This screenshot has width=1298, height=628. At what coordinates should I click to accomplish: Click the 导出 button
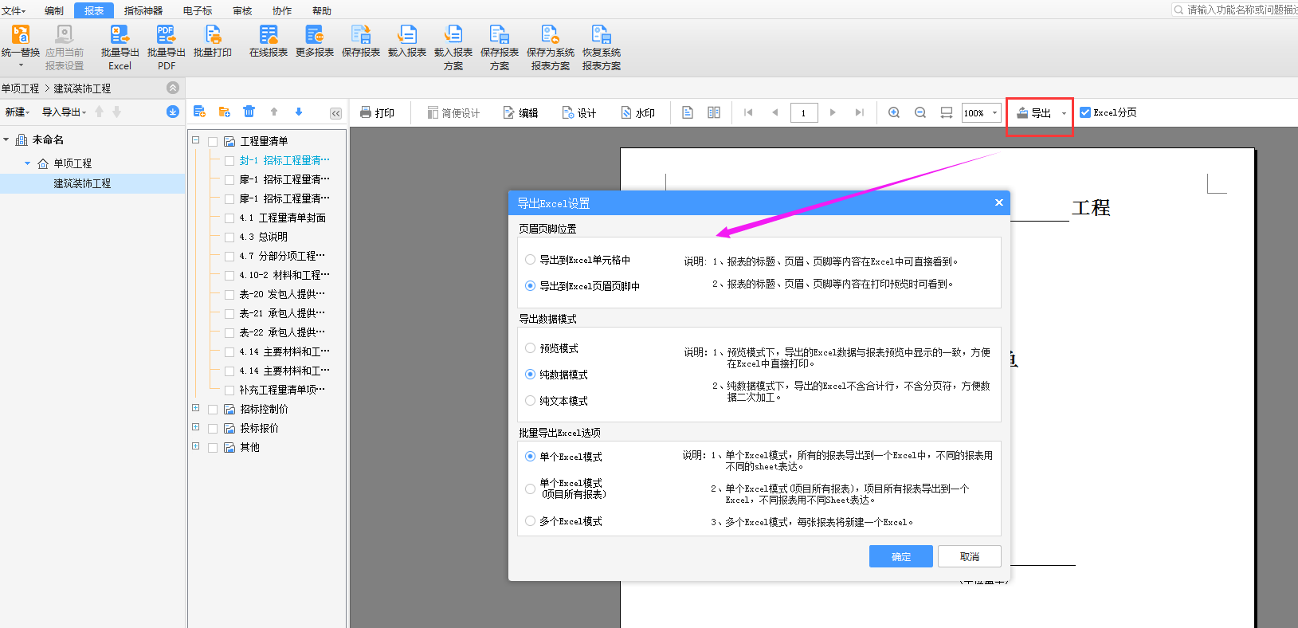coord(1033,113)
